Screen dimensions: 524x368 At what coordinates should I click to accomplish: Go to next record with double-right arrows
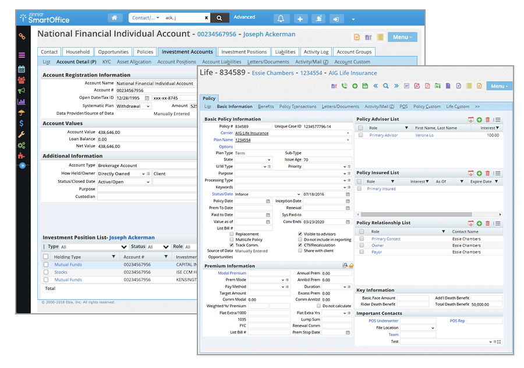click(396, 86)
